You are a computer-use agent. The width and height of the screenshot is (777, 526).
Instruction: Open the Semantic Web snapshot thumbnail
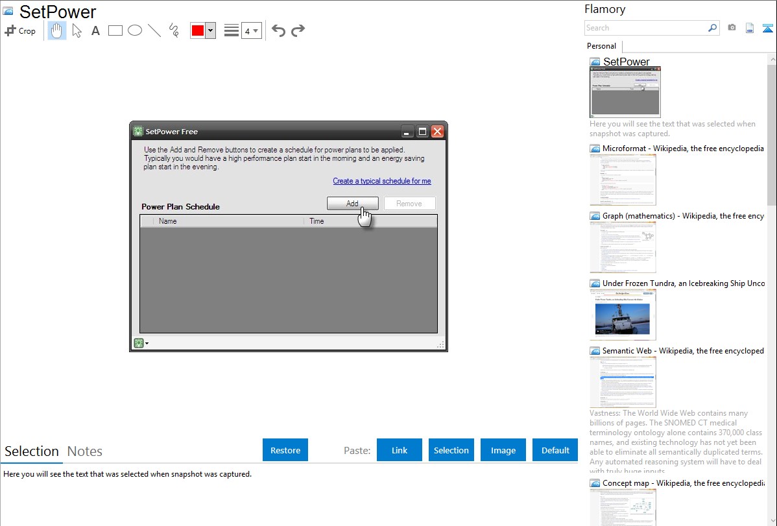point(623,382)
